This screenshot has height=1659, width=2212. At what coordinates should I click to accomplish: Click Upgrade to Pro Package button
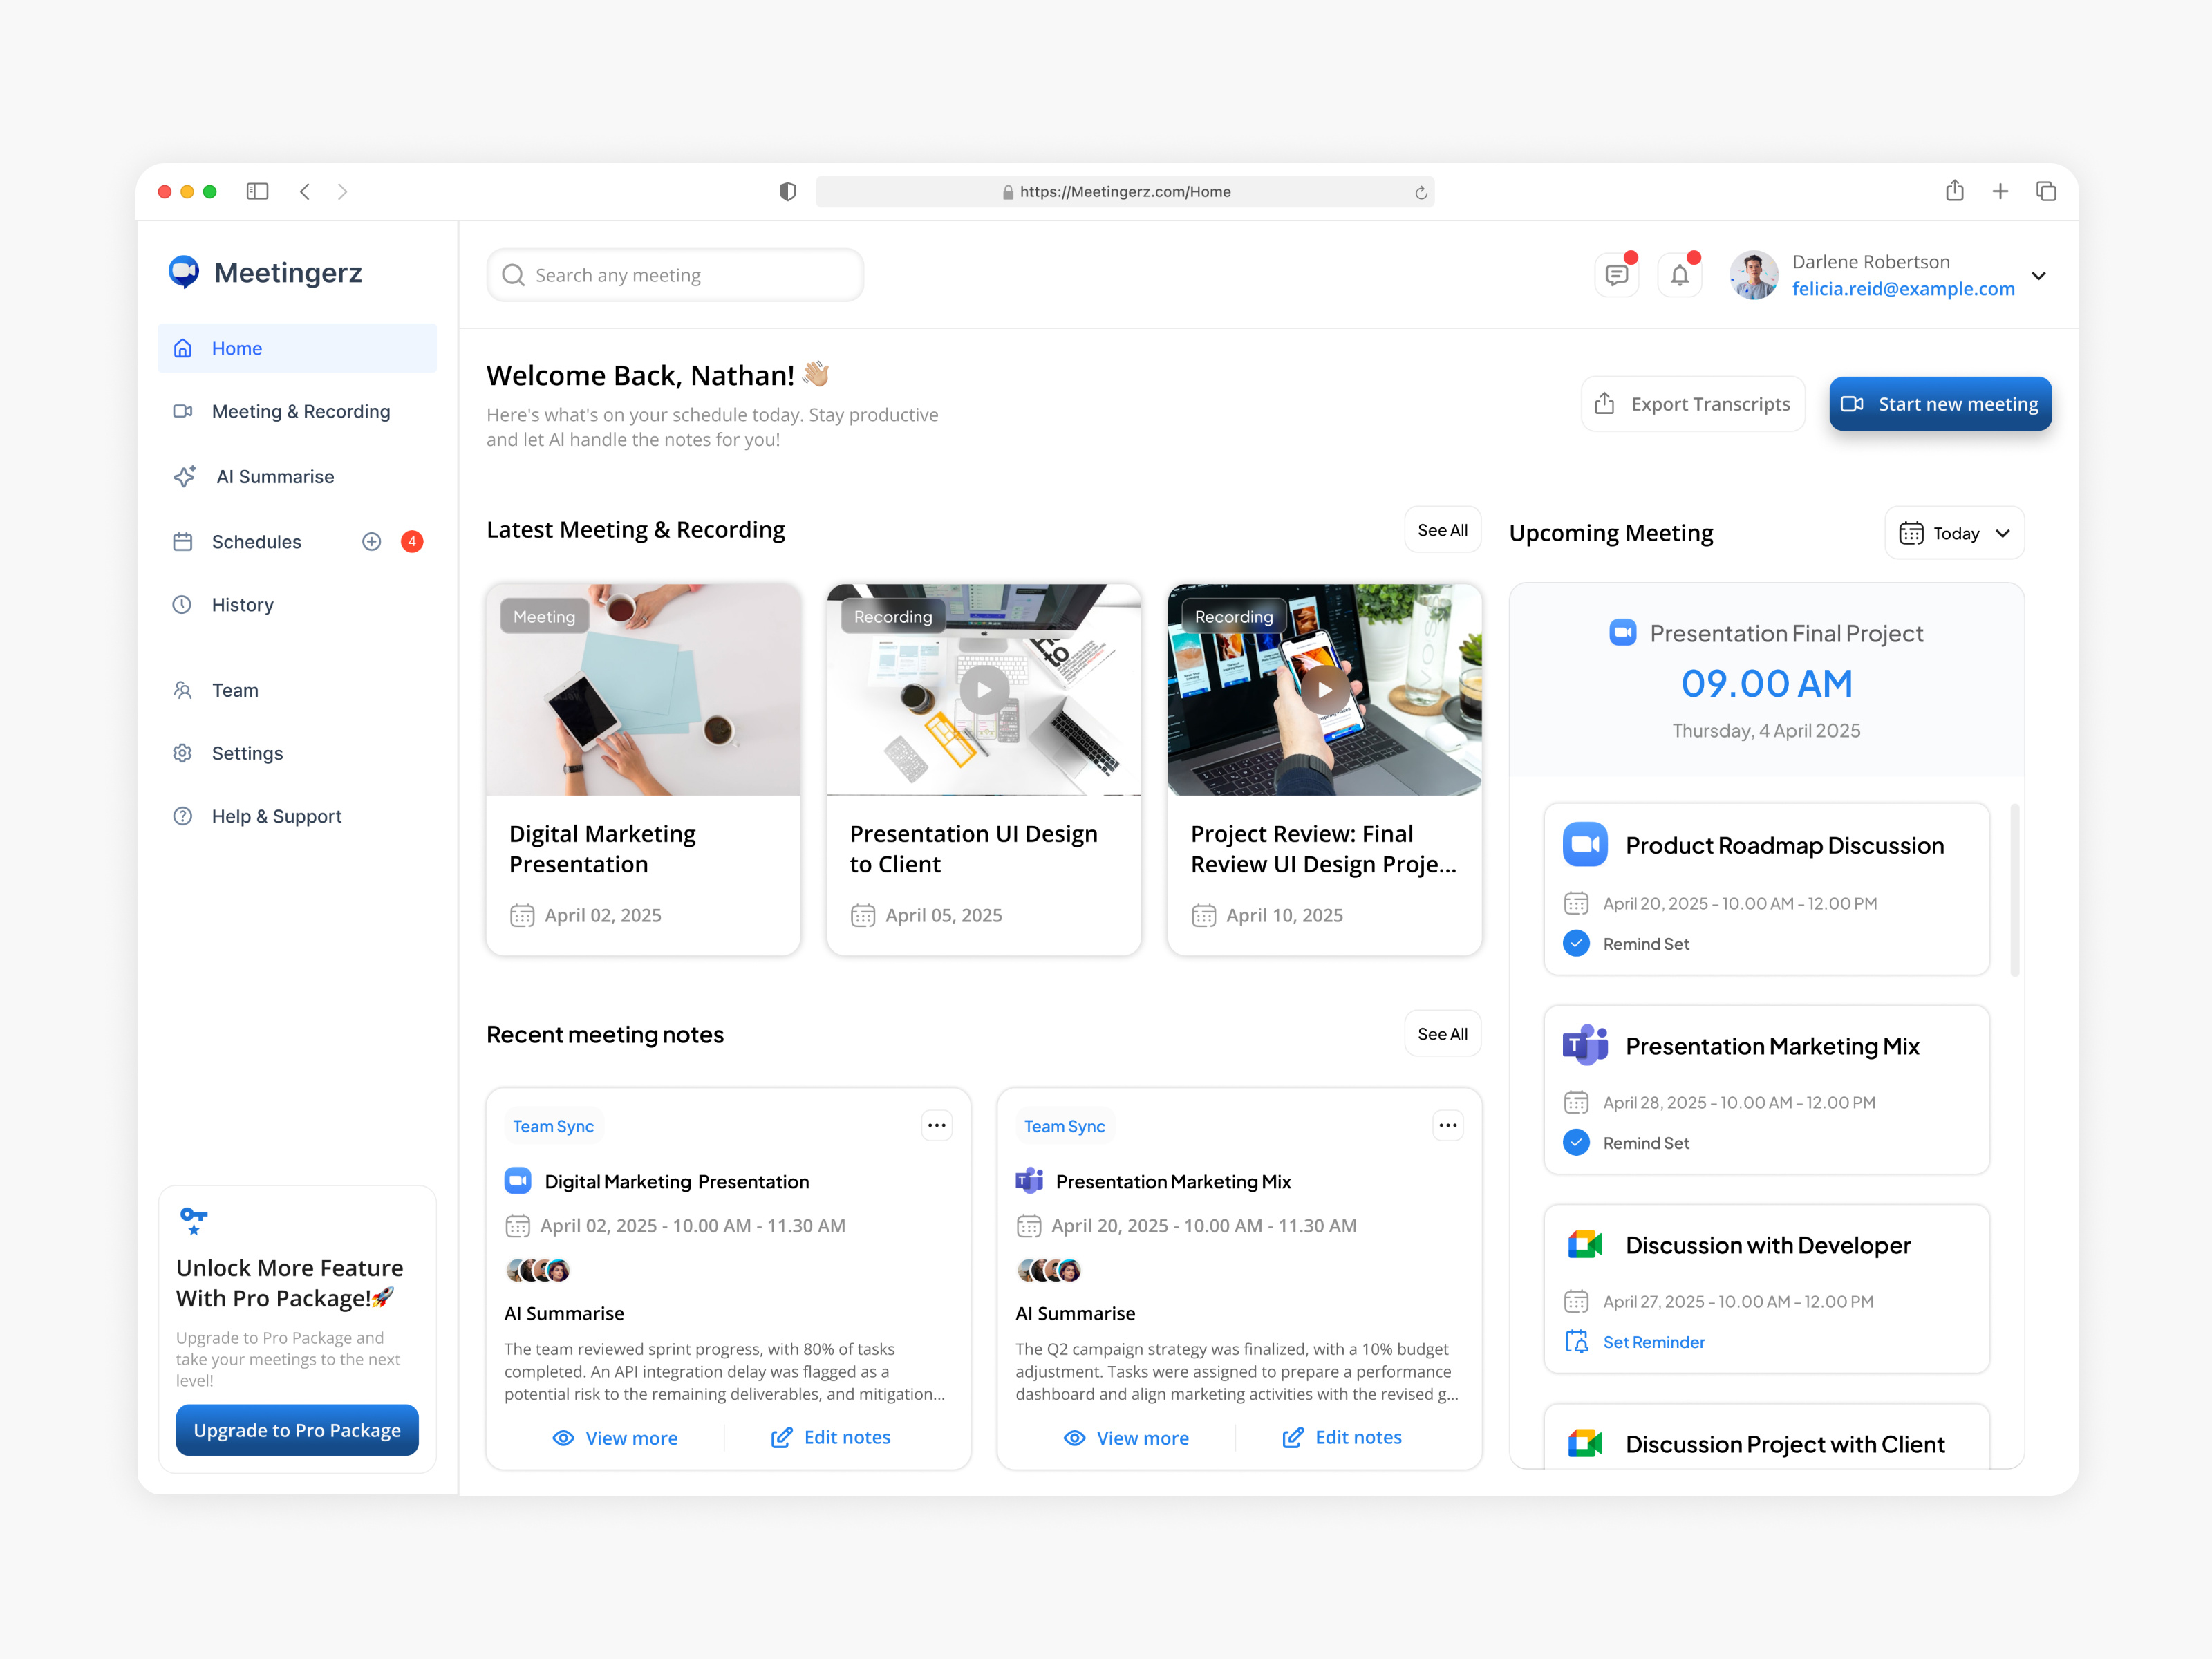(297, 1430)
